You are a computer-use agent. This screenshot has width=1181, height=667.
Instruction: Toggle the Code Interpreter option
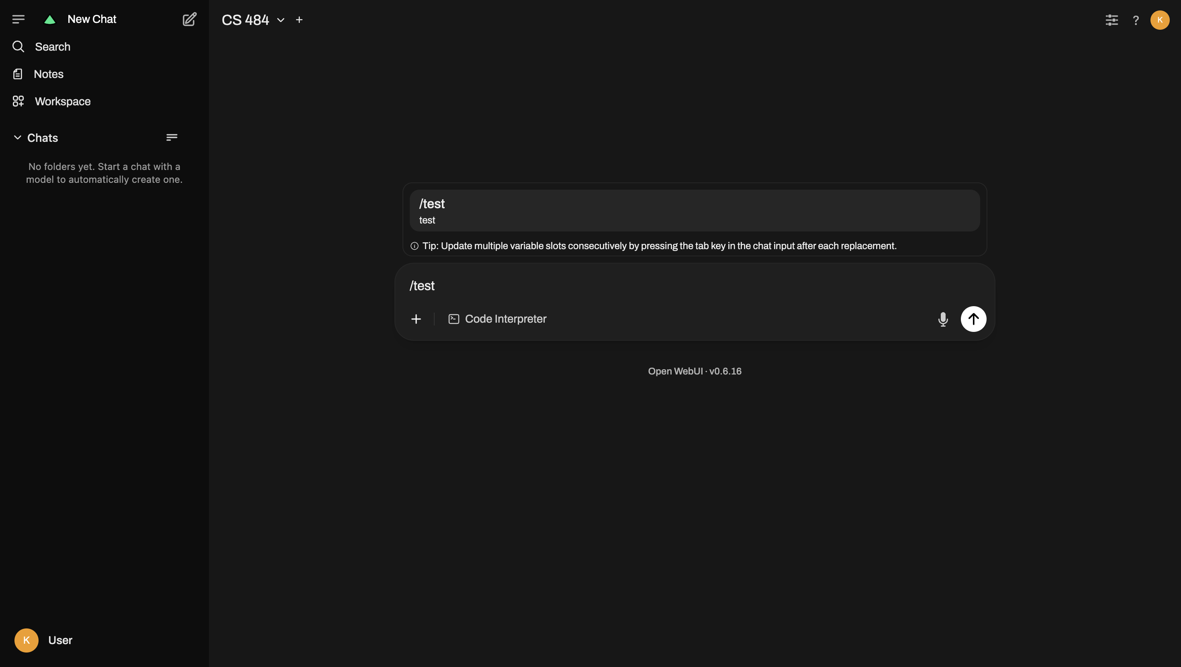coord(497,319)
